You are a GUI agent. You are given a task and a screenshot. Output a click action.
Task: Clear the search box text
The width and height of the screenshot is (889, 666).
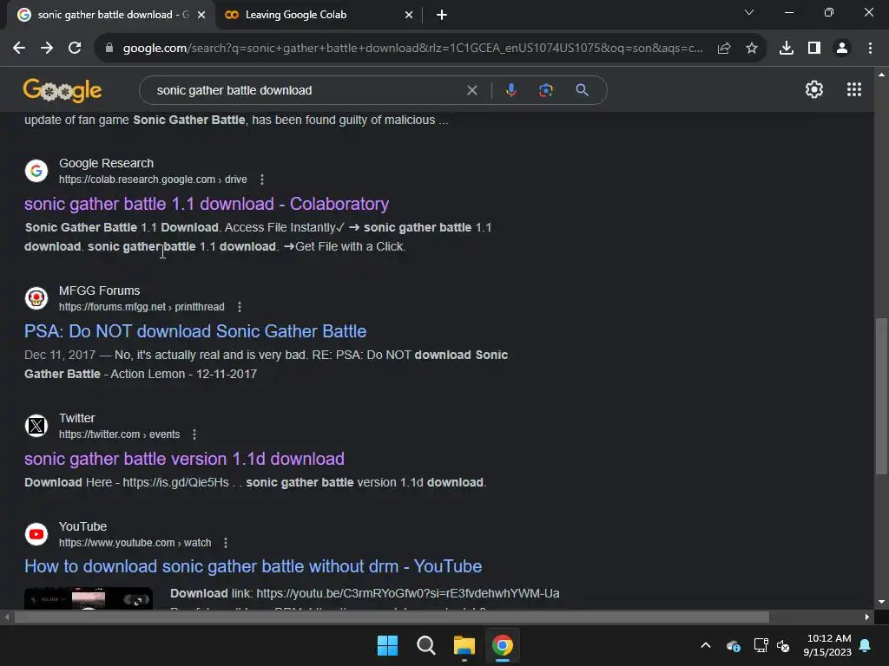click(471, 90)
